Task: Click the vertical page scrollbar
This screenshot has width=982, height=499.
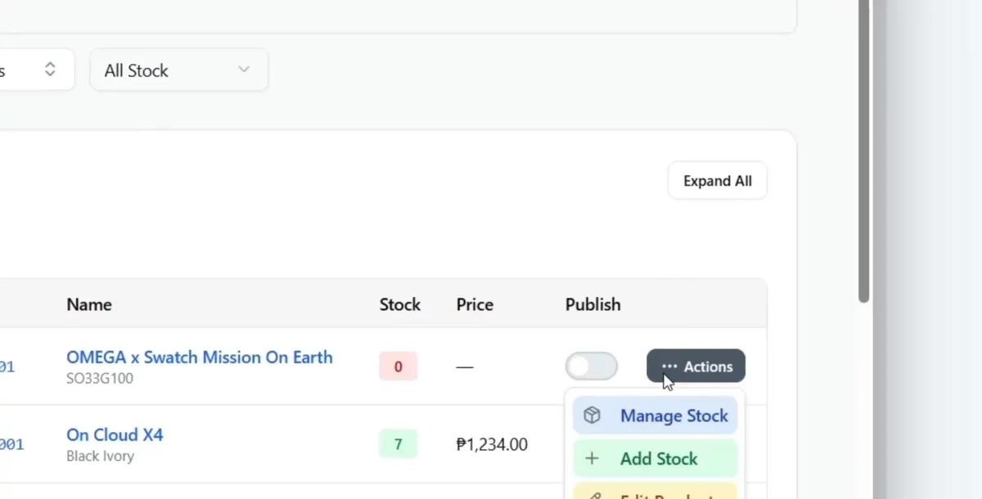Action: click(863, 151)
